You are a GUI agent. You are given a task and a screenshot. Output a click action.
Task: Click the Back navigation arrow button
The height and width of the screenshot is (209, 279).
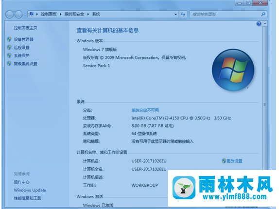(10, 15)
